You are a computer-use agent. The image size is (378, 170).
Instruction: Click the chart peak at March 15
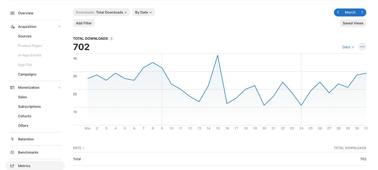pyautogui.click(x=218, y=55)
